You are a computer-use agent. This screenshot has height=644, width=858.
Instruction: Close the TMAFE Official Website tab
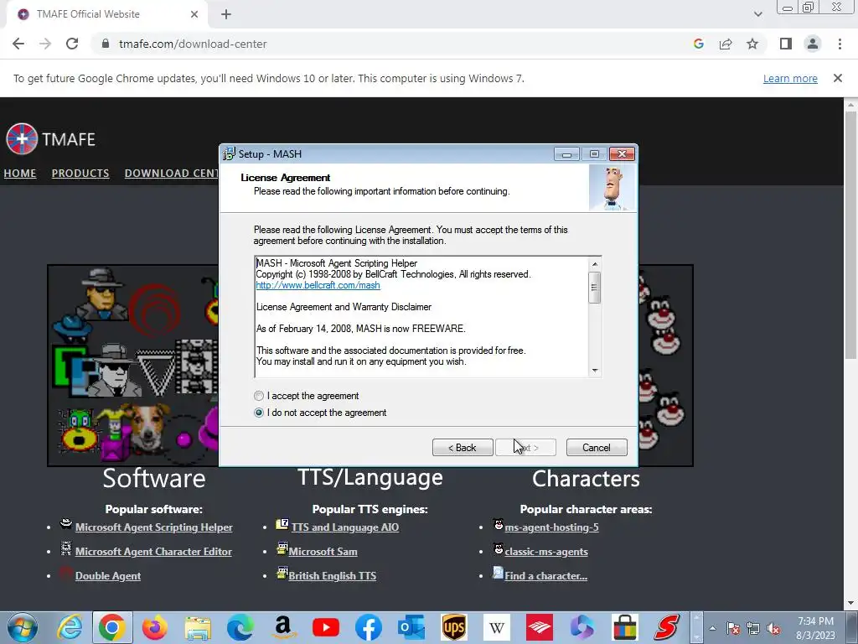pyautogui.click(x=194, y=14)
